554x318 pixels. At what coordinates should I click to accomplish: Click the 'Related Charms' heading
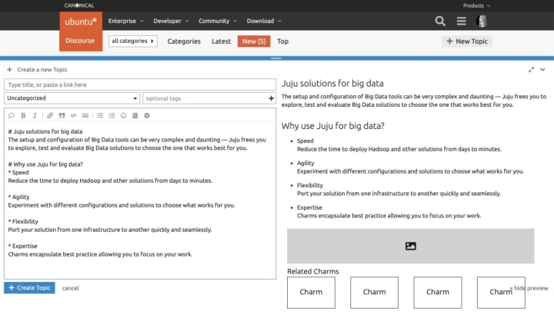312,271
